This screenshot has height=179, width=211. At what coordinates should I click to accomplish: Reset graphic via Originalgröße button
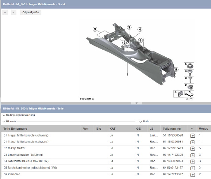pyautogui.click(x=31, y=12)
